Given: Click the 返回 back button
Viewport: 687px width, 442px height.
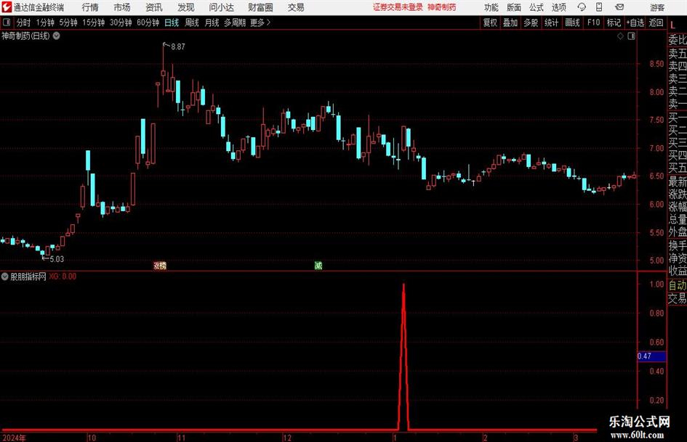Looking at the screenshot, I should tap(656, 22).
